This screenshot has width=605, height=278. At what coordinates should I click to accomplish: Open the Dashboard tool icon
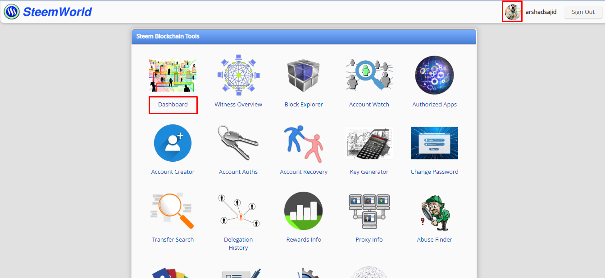point(173,75)
